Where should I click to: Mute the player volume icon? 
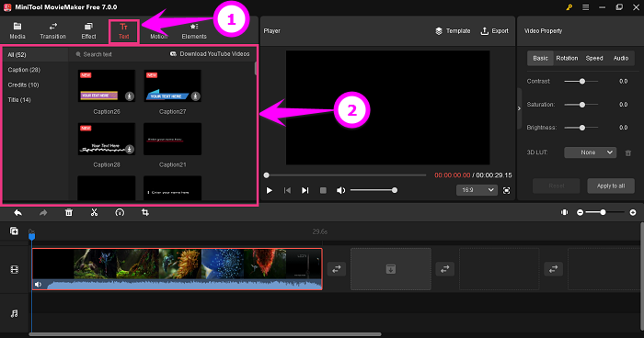[x=340, y=190]
